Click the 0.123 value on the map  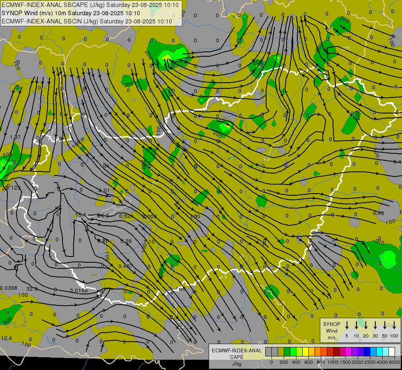(13, 188)
